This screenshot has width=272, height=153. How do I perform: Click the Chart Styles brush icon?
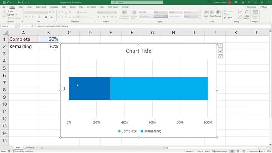tap(221, 51)
